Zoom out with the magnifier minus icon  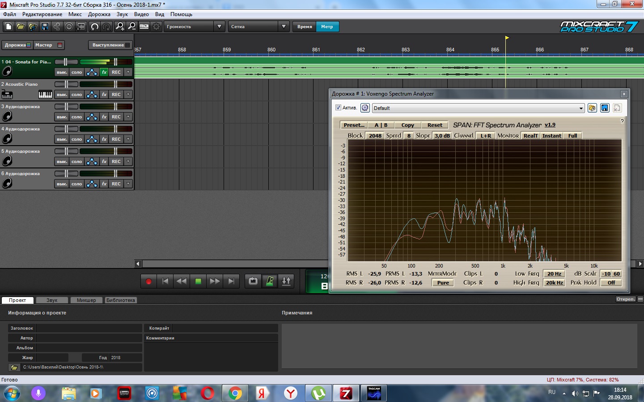pos(132,27)
